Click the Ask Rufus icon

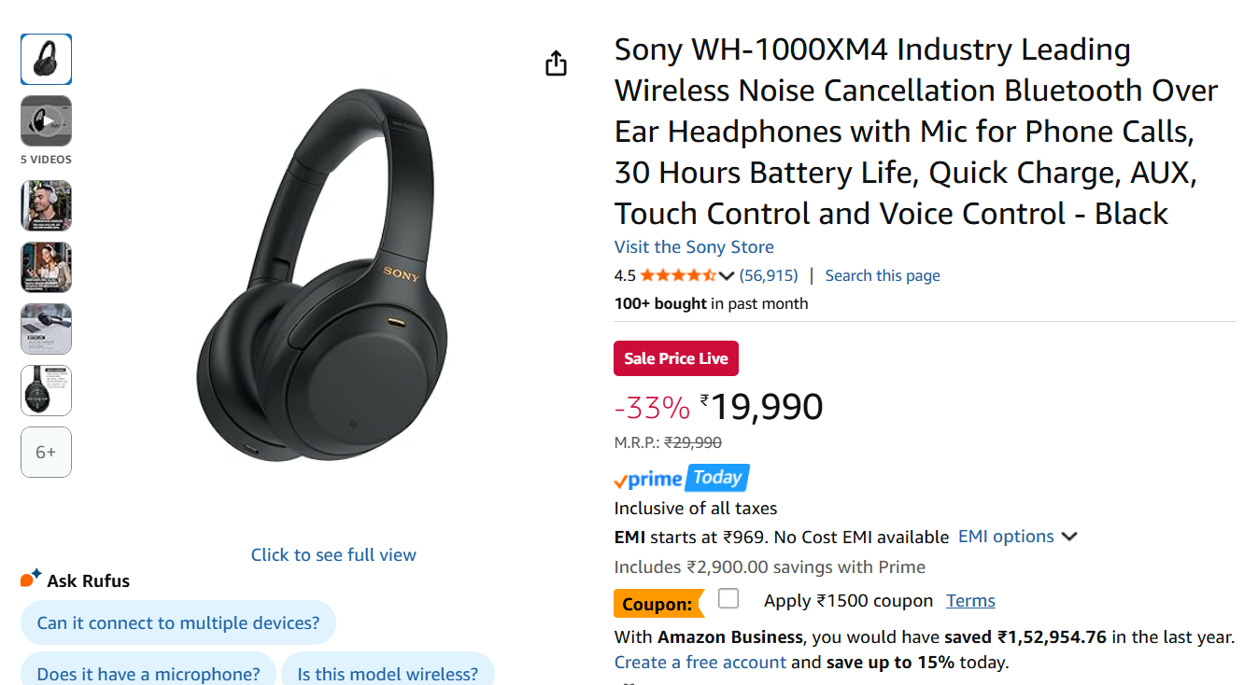(x=31, y=580)
